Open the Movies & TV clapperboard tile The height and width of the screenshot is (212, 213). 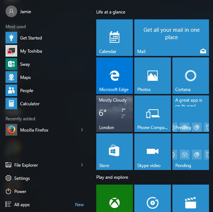[x=191, y=198]
